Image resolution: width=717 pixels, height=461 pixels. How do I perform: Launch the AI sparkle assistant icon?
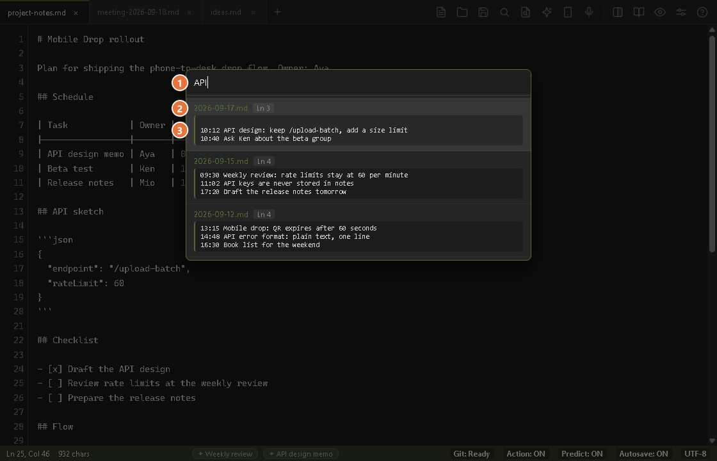click(x=547, y=12)
